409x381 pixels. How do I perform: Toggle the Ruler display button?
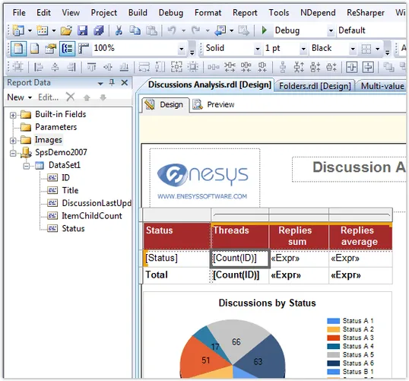[84, 49]
